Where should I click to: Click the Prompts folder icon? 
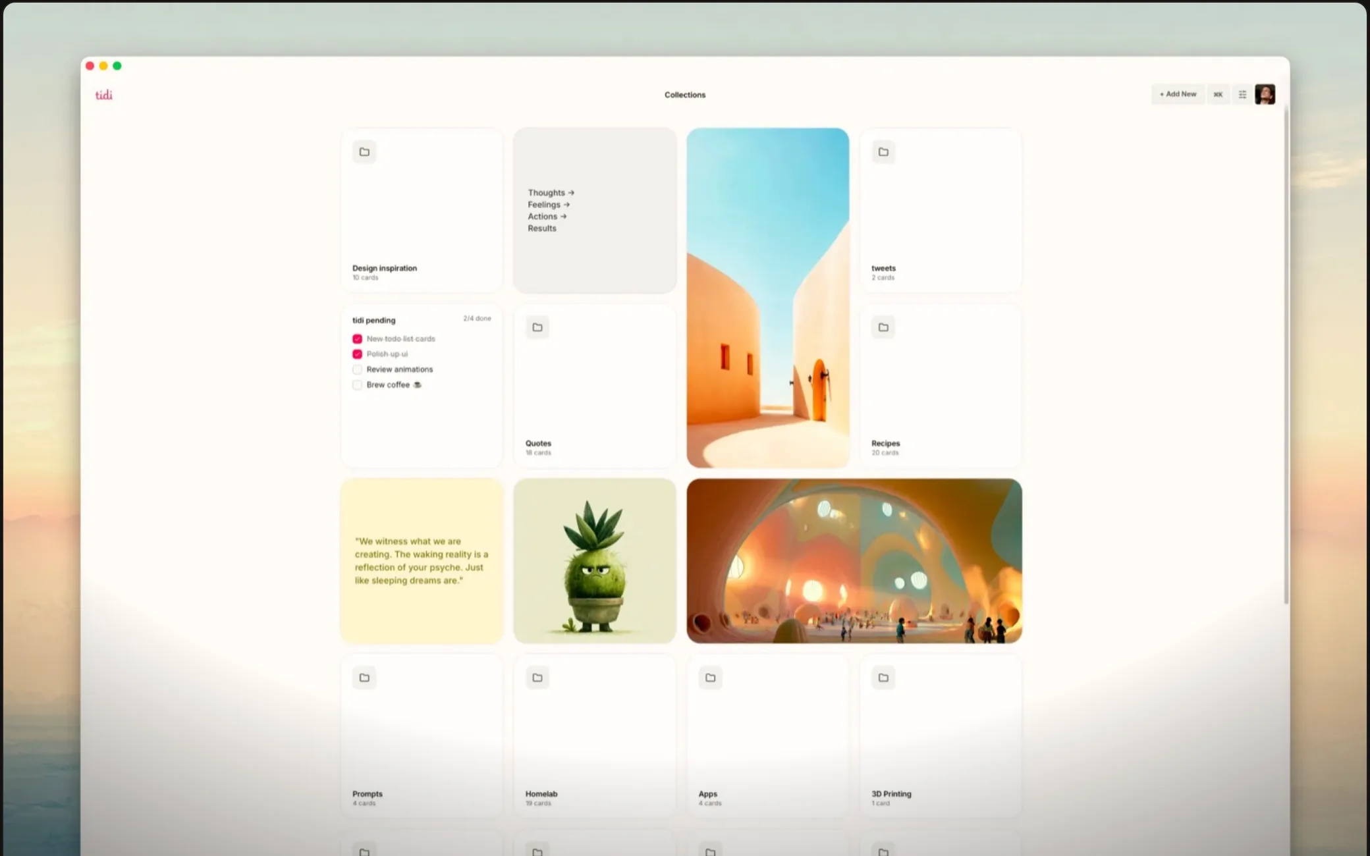[x=364, y=678]
